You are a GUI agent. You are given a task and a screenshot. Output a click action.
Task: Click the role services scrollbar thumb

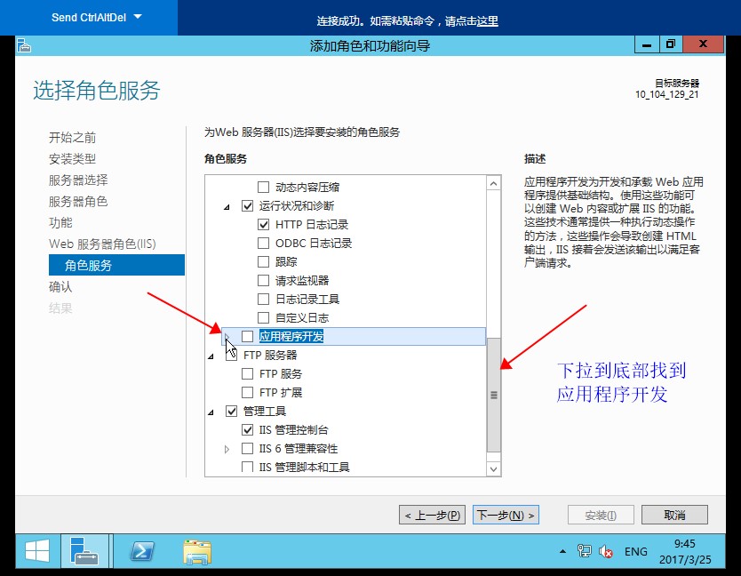(493, 395)
